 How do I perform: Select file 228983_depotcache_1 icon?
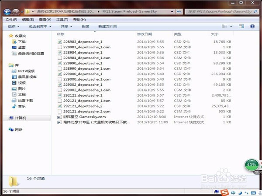(x=60, y=42)
